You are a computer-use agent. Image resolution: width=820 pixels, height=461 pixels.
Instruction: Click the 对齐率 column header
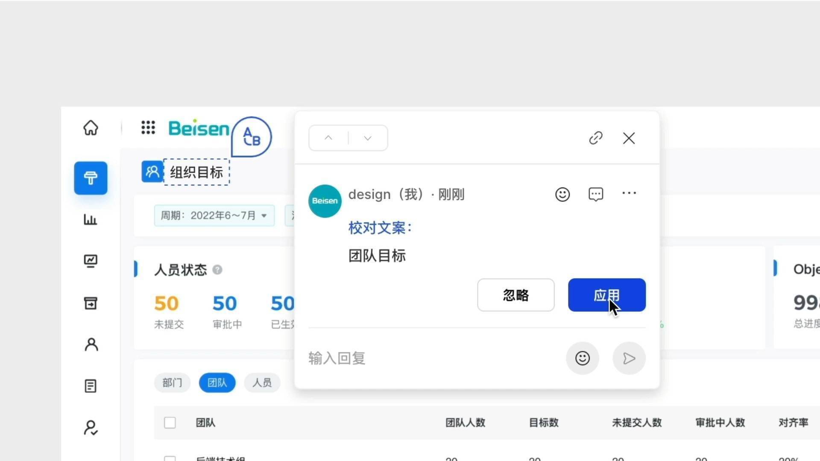[x=794, y=423]
